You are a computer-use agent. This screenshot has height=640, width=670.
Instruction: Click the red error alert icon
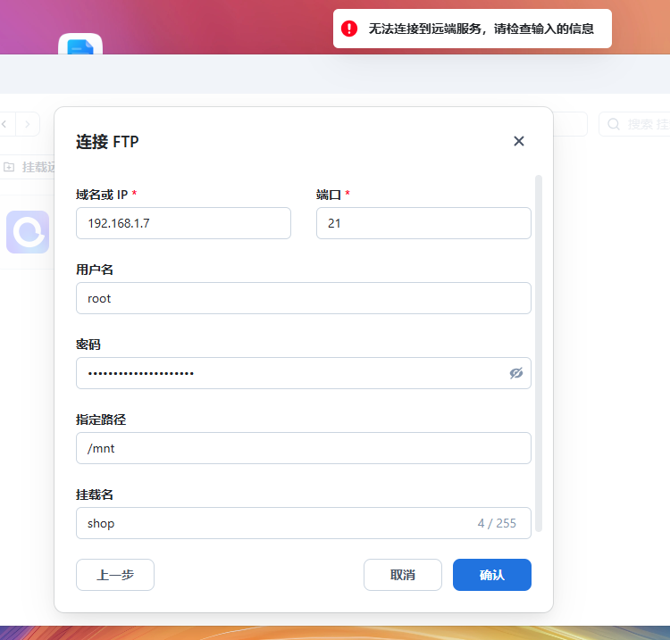(349, 29)
